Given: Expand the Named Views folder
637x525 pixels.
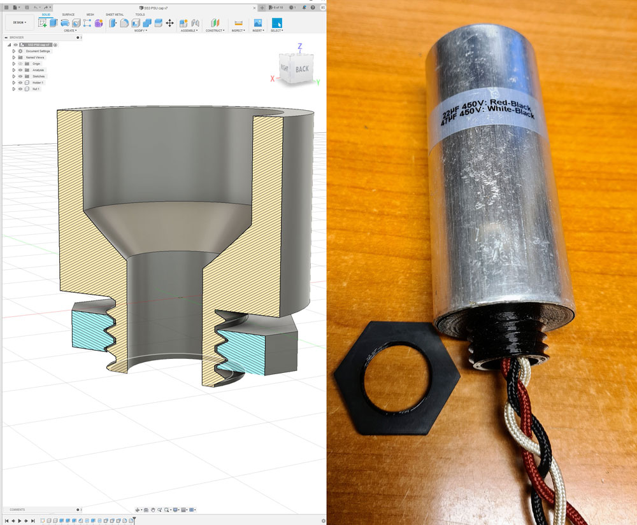Looking at the screenshot, I should [x=13, y=57].
